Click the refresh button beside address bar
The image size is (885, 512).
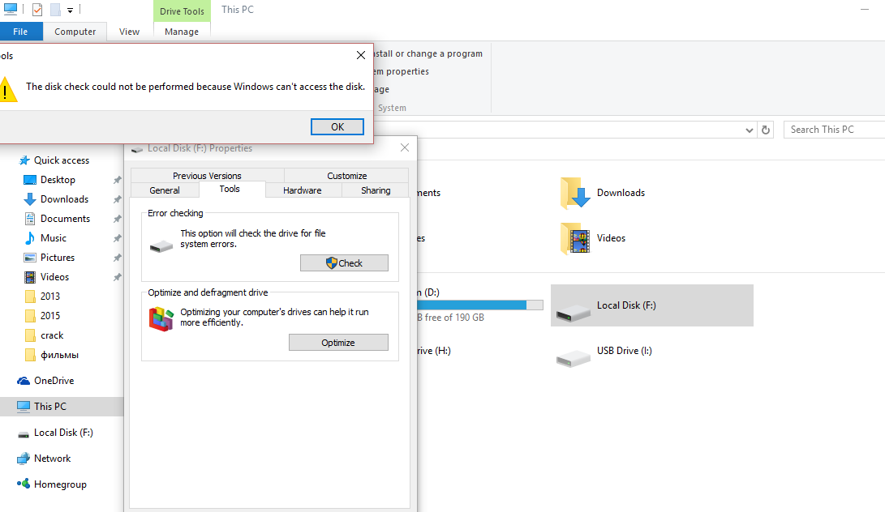(x=766, y=130)
